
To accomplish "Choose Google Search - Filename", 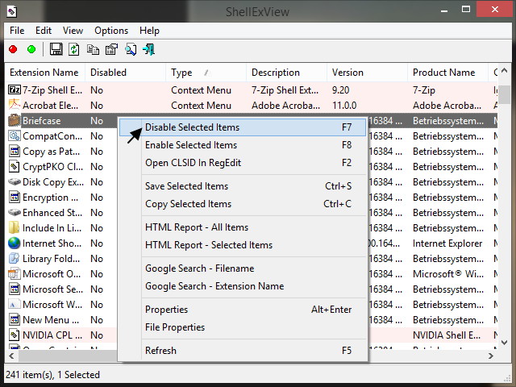I will [x=243, y=268].
